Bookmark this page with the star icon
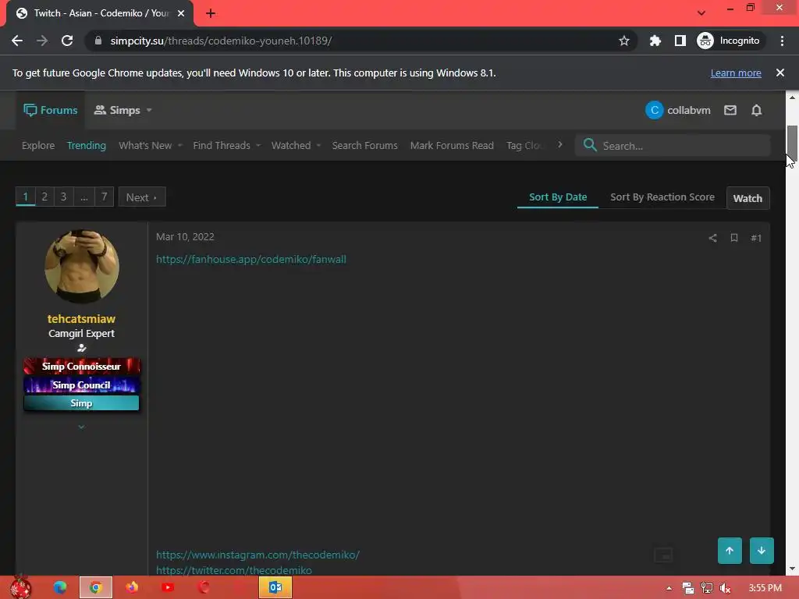This screenshot has width=799, height=599. click(623, 41)
